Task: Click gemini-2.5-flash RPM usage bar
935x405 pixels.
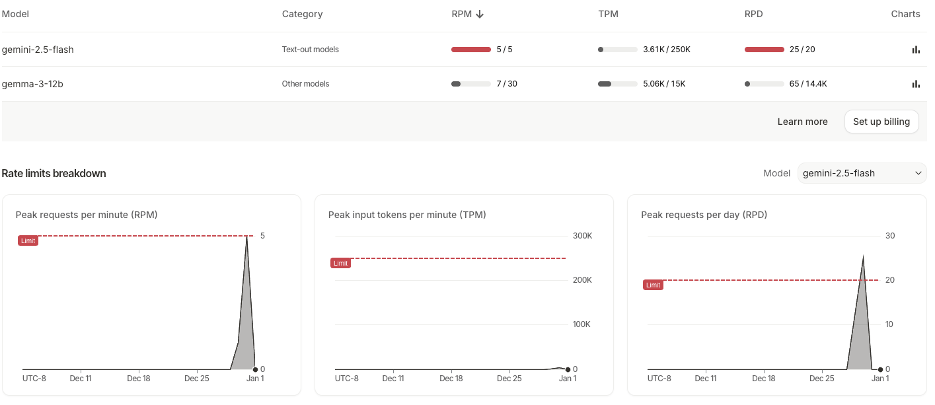Action: [470, 50]
